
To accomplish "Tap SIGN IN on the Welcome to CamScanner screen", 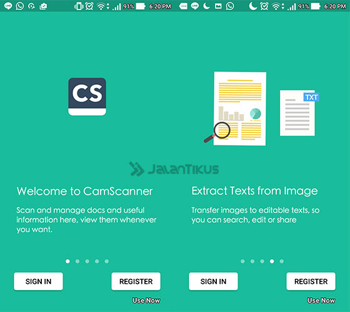I will coord(38,281).
